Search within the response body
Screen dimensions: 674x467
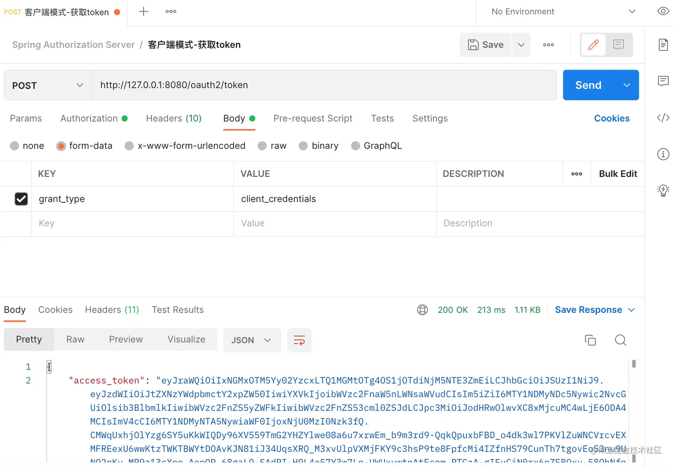click(621, 340)
